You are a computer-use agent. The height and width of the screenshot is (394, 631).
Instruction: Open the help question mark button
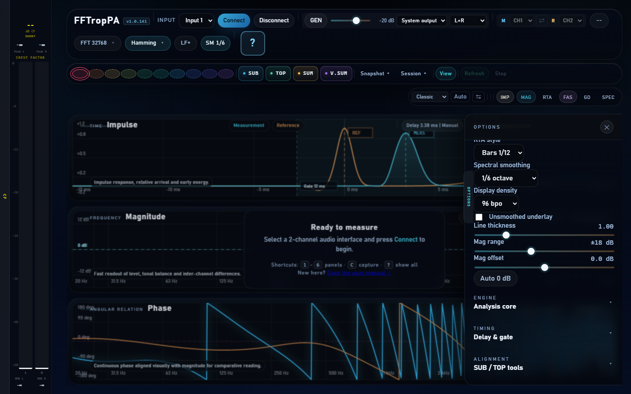click(x=253, y=43)
